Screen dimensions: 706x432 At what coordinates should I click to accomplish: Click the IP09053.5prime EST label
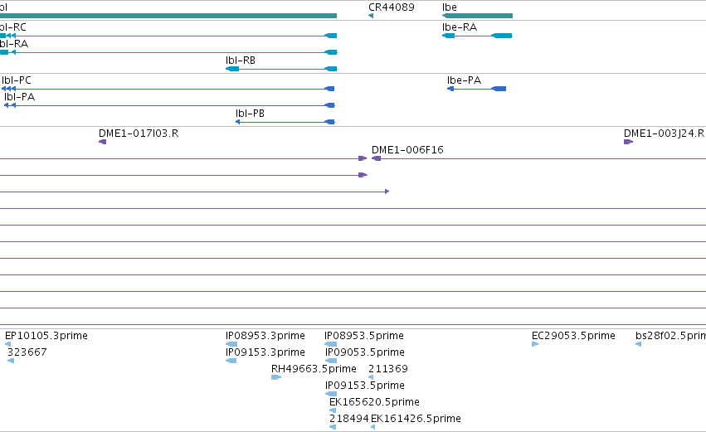[x=365, y=352]
